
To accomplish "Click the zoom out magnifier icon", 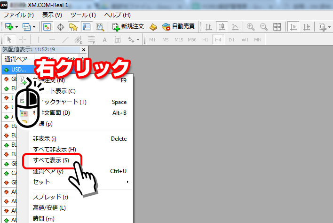I will click(264, 27).
